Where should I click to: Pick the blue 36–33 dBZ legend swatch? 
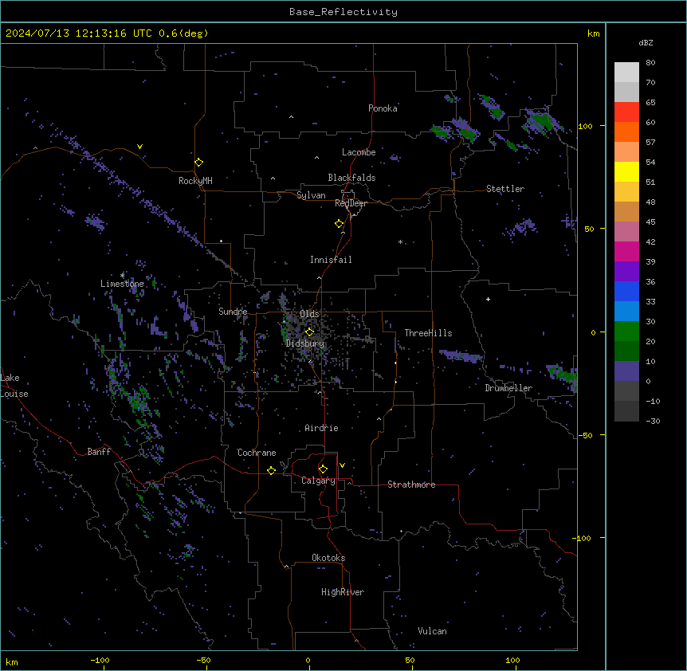point(626,291)
